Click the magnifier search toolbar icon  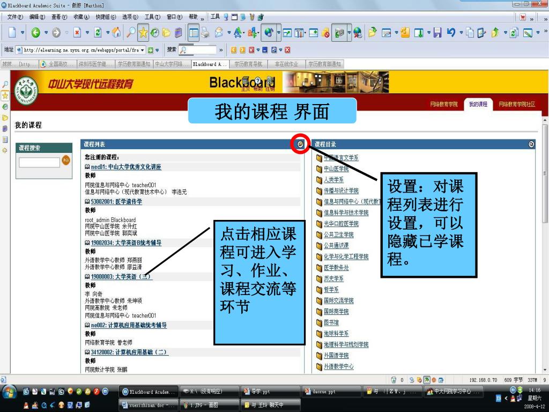coord(130,33)
